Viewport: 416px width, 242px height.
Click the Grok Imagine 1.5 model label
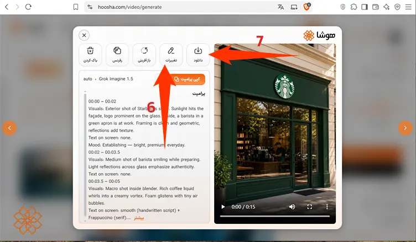116,79
